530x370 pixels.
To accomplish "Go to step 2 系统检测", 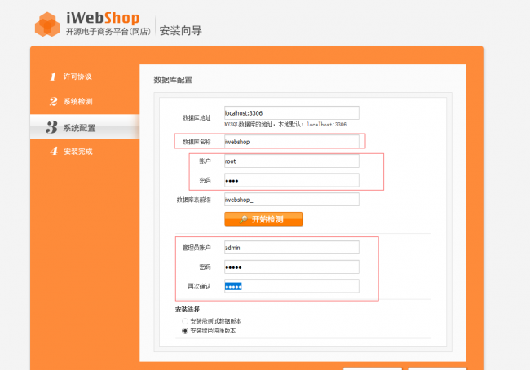I will point(71,101).
